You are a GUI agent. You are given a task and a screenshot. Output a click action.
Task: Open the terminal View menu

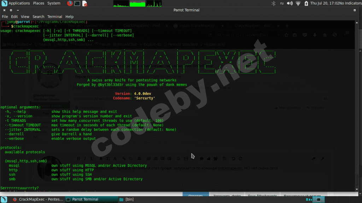pyautogui.click(x=25, y=17)
